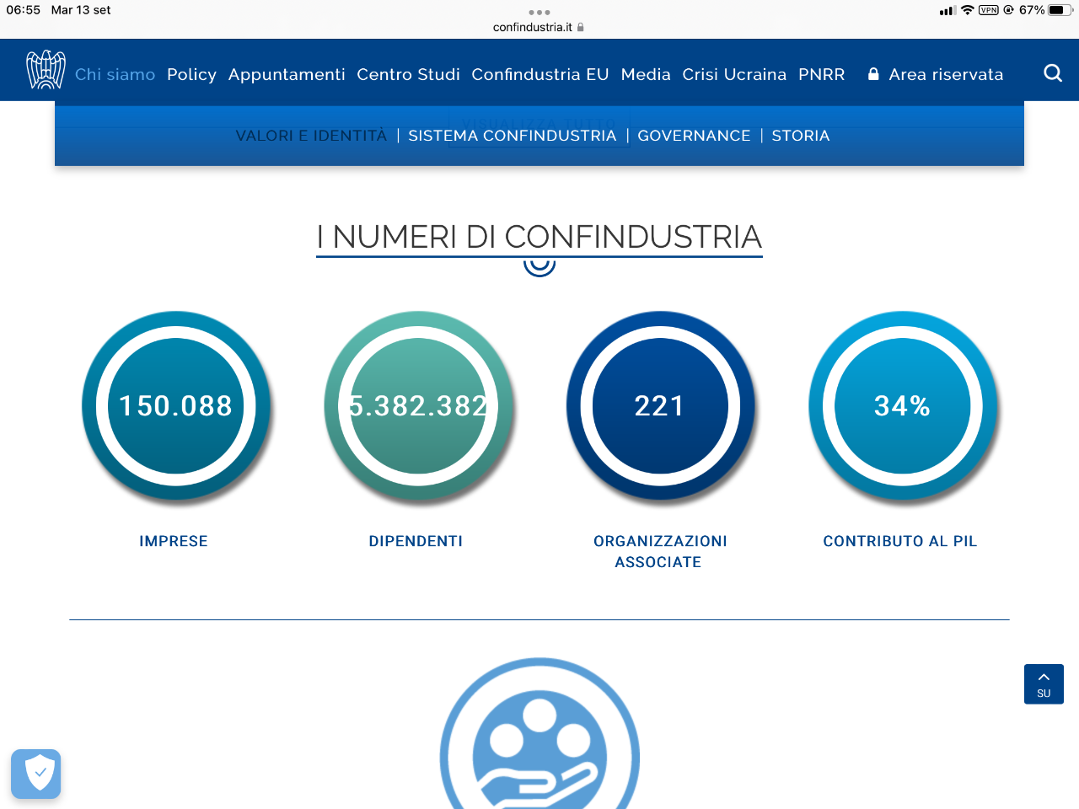This screenshot has height=809, width=1079.
Task: Click the VALORI E IDENTITÀ link
Action: pyautogui.click(x=311, y=136)
